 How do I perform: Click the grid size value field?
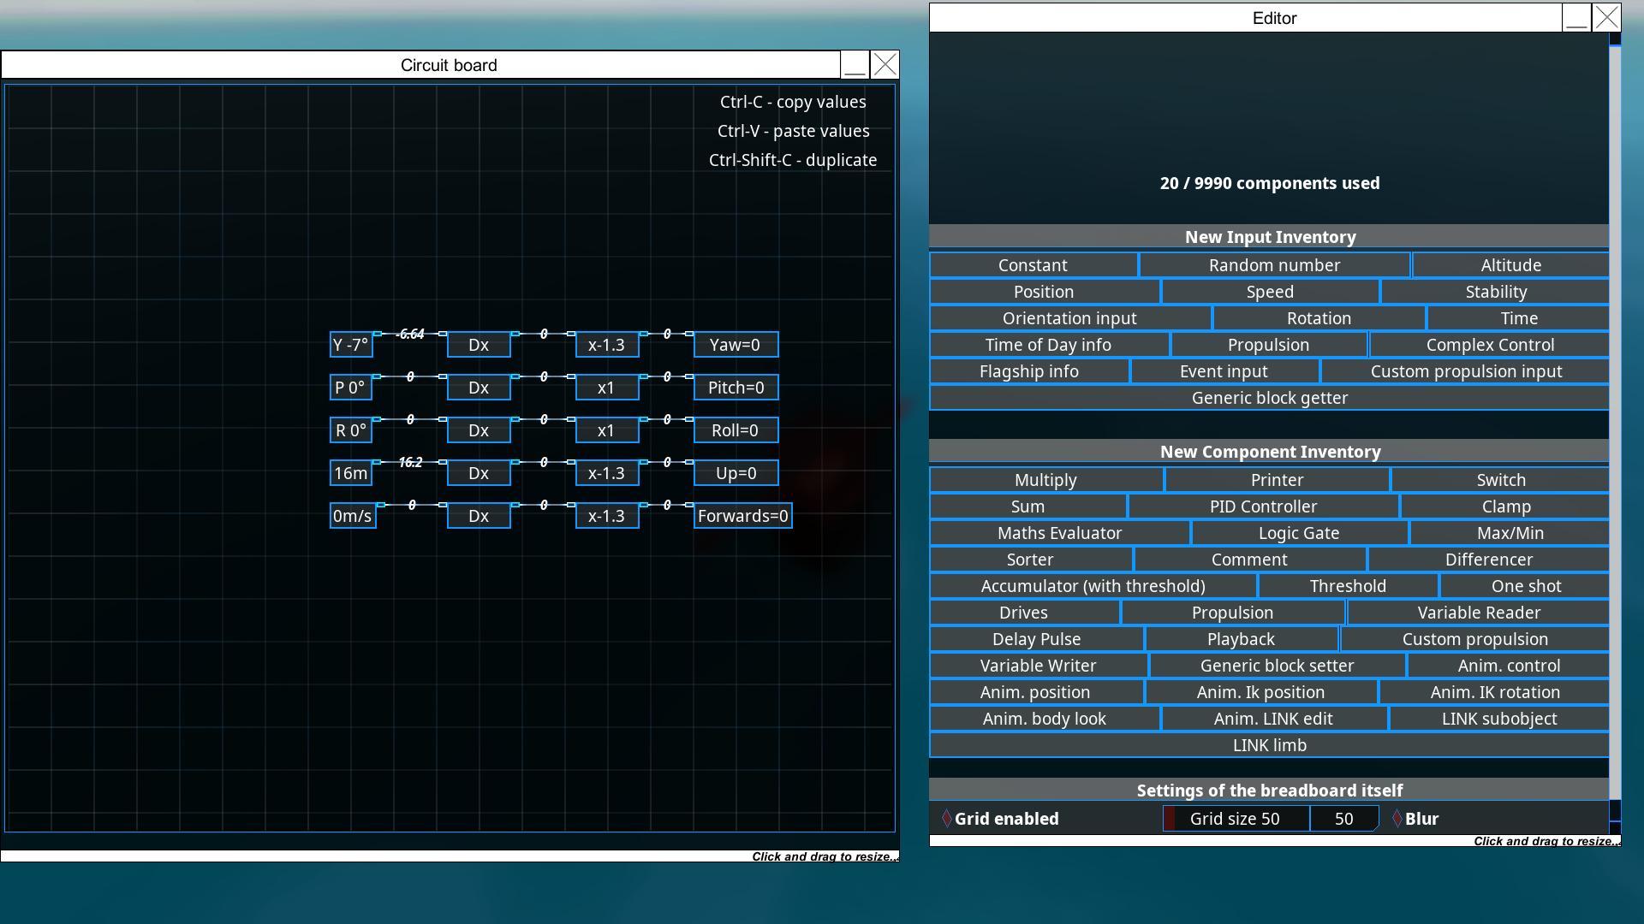(1343, 819)
